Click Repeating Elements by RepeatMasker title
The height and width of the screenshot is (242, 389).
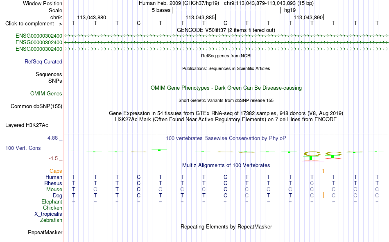pyautogui.click(x=226, y=226)
